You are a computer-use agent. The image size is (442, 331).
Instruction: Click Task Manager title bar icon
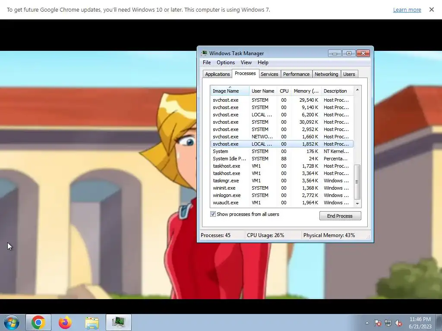pyautogui.click(x=204, y=53)
